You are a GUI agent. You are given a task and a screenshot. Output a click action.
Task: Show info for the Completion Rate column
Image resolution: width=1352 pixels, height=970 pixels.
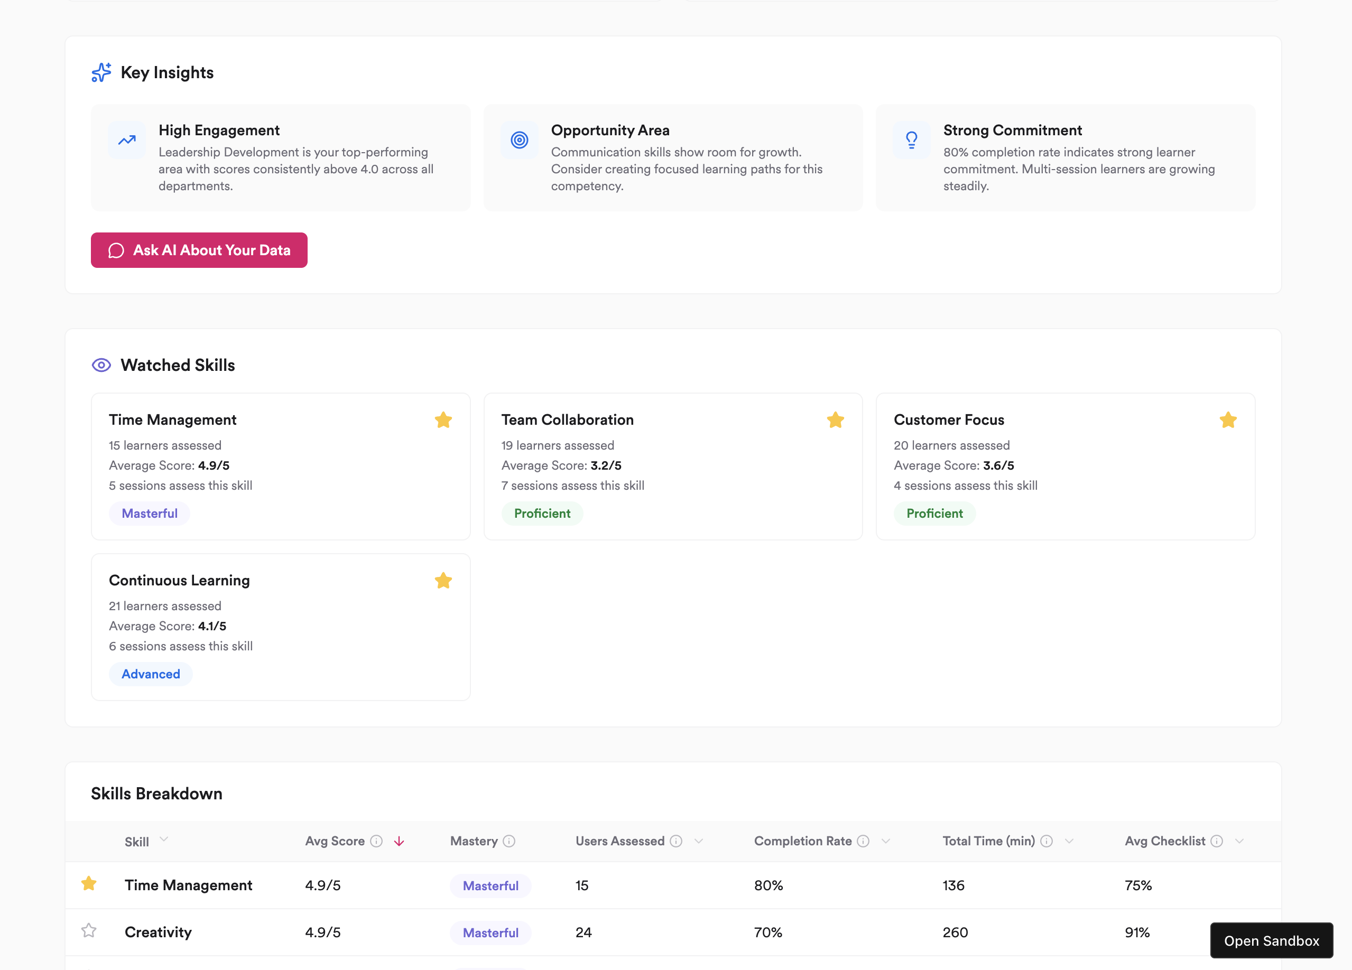863,841
